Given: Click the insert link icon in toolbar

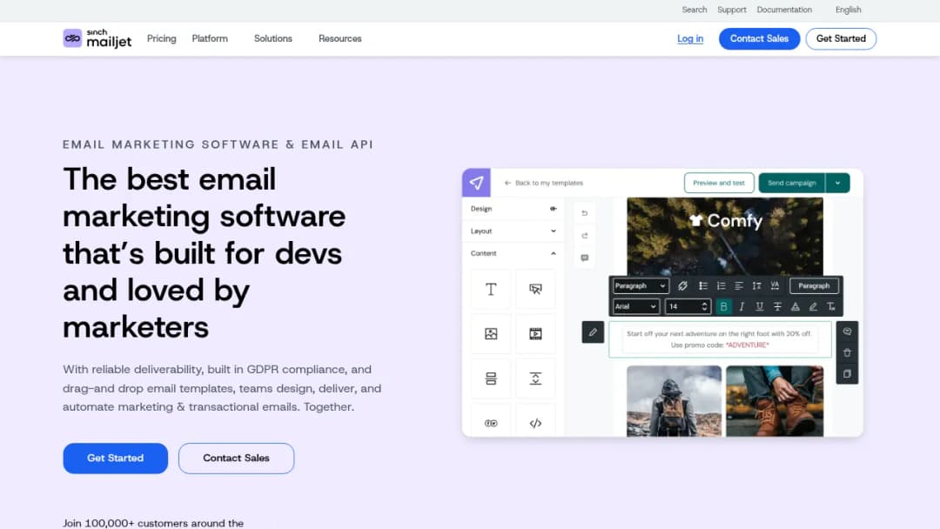Looking at the screenshot, I should 682,285.
